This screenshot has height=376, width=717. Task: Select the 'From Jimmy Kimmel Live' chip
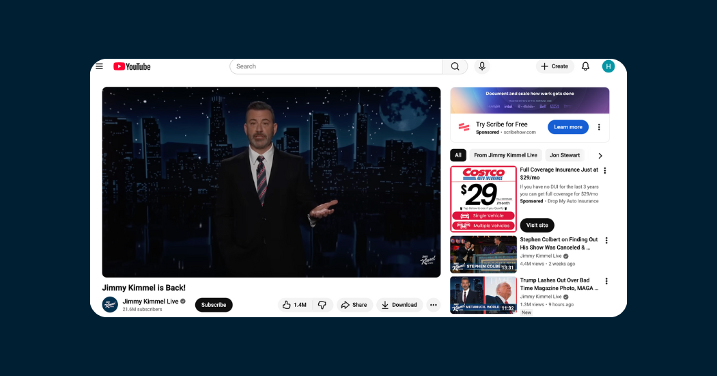[505, 155]
